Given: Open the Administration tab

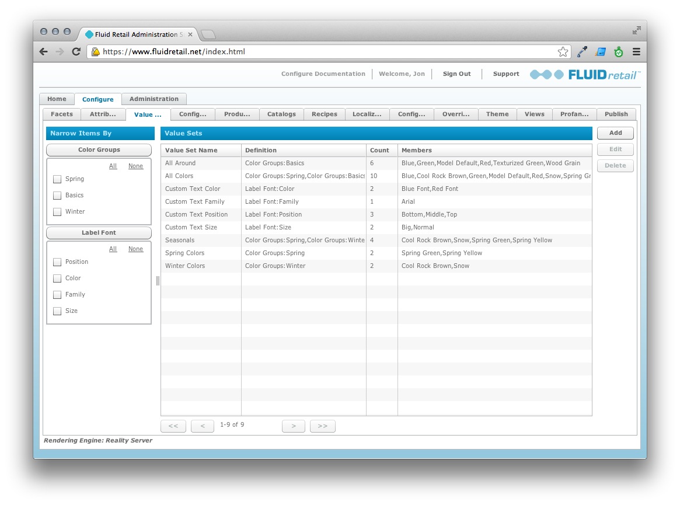Looking at the screenshot, I should 154,99.
